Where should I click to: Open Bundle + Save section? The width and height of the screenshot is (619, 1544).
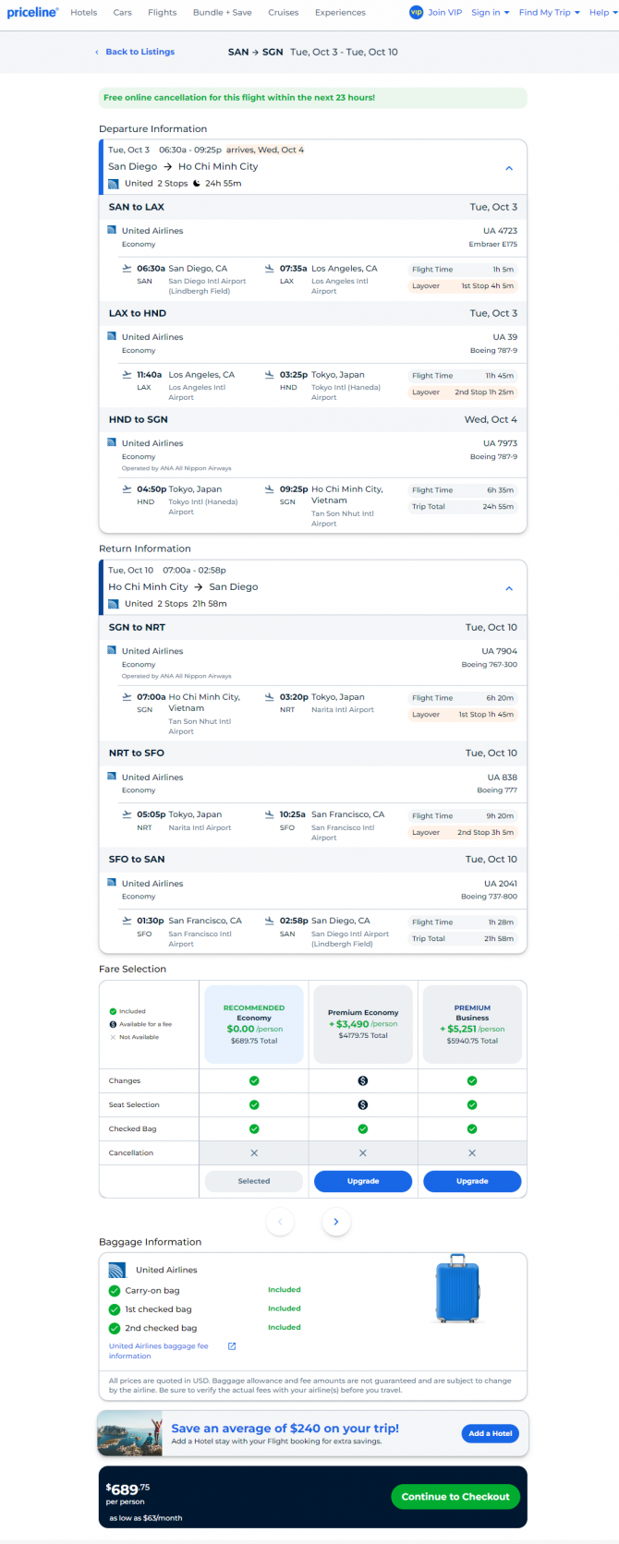223,13
